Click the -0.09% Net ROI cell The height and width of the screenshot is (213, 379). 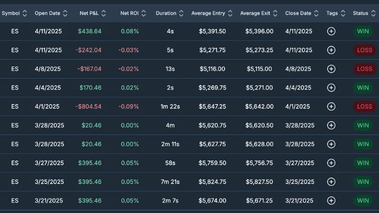pyautogui.click(x=128, y=106)
